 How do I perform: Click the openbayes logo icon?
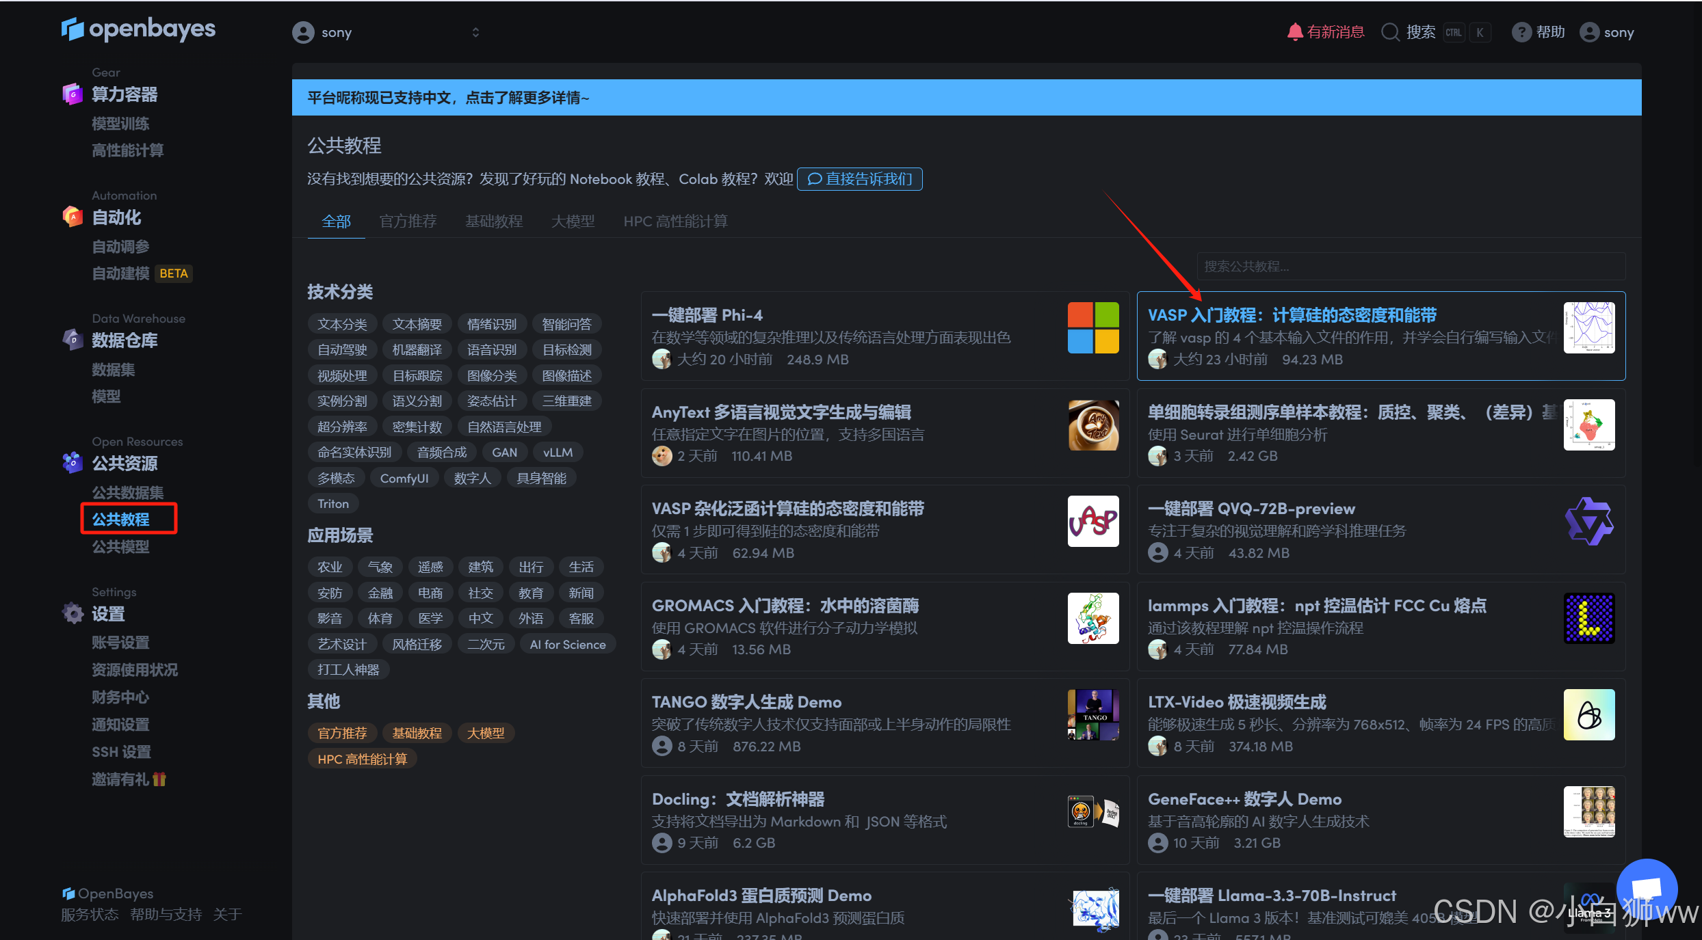tap(73, 29)
